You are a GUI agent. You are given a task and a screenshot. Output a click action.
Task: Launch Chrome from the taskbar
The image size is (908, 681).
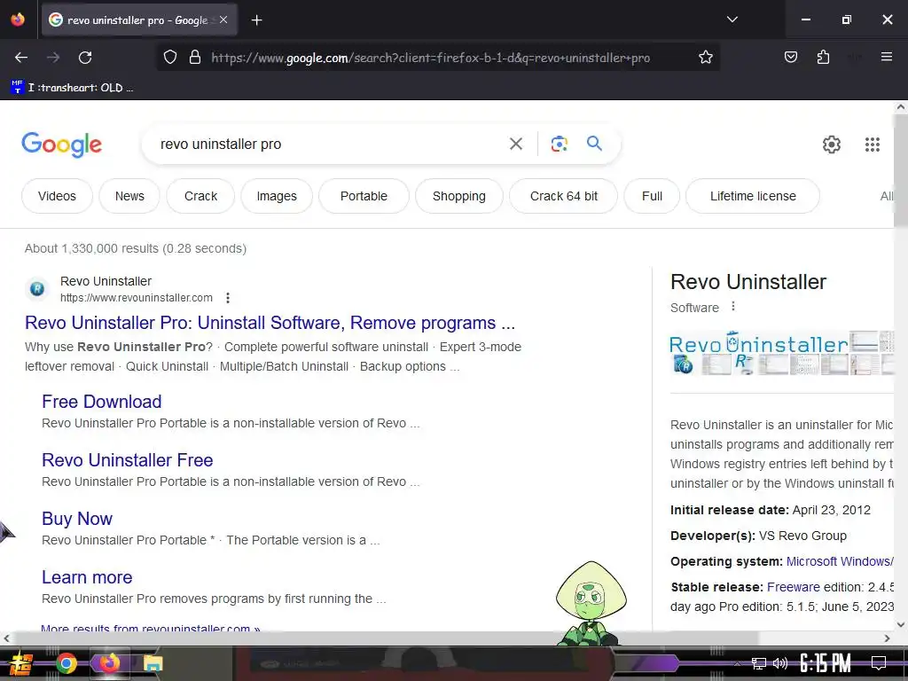pos(67,663)
